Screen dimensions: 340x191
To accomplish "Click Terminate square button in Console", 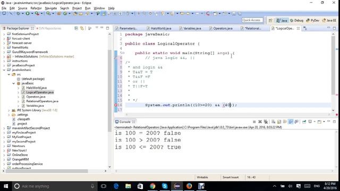I will pos(254,121).
